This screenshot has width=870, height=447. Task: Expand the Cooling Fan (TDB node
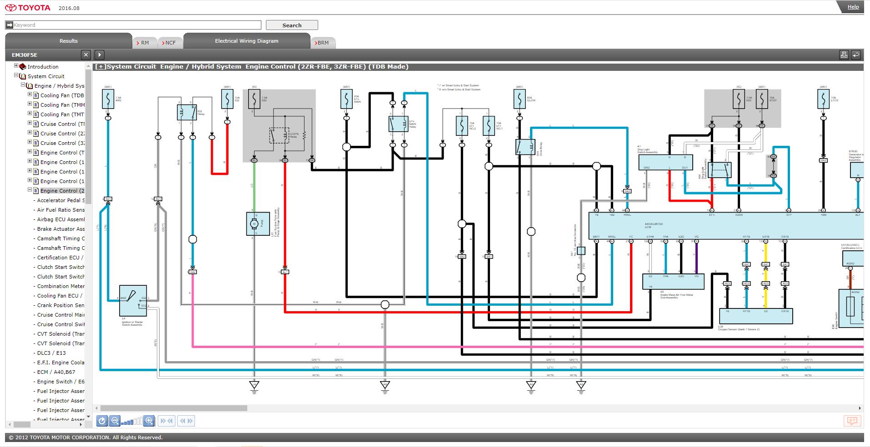tap(30, 94)
